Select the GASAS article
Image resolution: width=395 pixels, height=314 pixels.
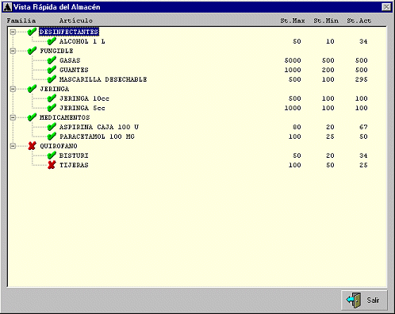(x=70, y=60)
